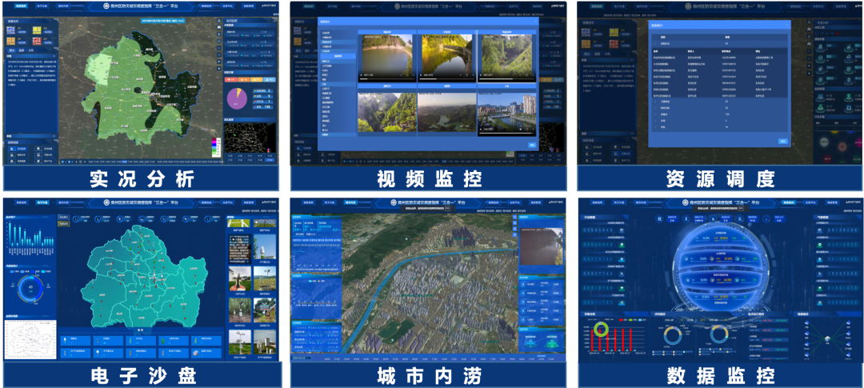Expand the last collapsed row in 资源调度 dialog
Image resolution: width=864 pixels, height=388 pixels.
pyautogui.click(x=654, y=128)
